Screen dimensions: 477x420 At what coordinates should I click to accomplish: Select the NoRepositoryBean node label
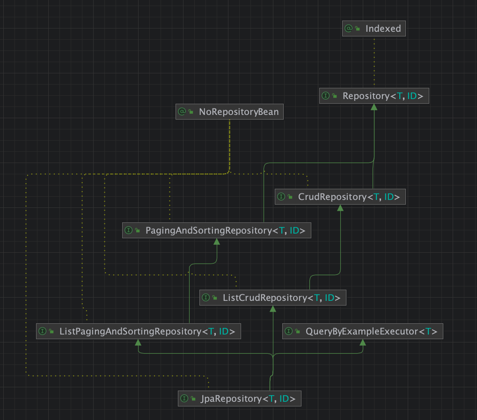[x=239, y=112]
